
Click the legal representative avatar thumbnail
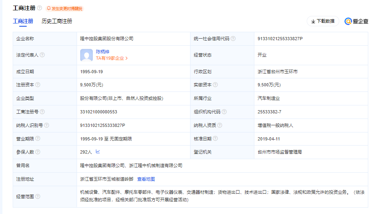[87, 55]
